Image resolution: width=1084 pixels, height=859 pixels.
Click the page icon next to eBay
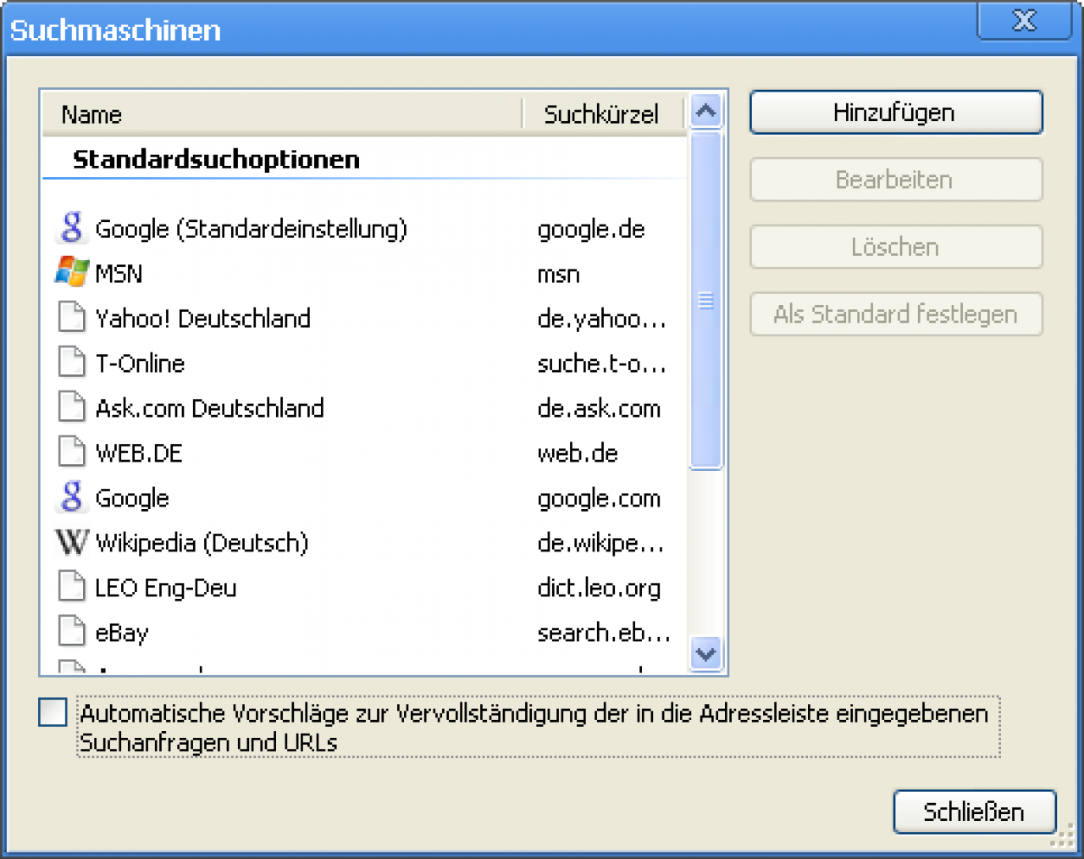coord(72,632)
